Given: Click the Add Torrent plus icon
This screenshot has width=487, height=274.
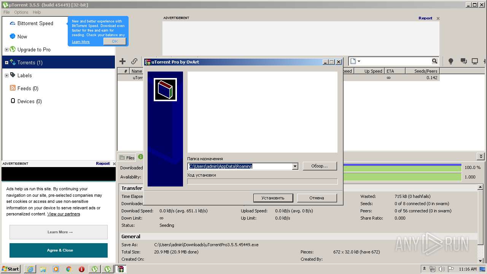Looking at the screenshot, I should [123, 61].
